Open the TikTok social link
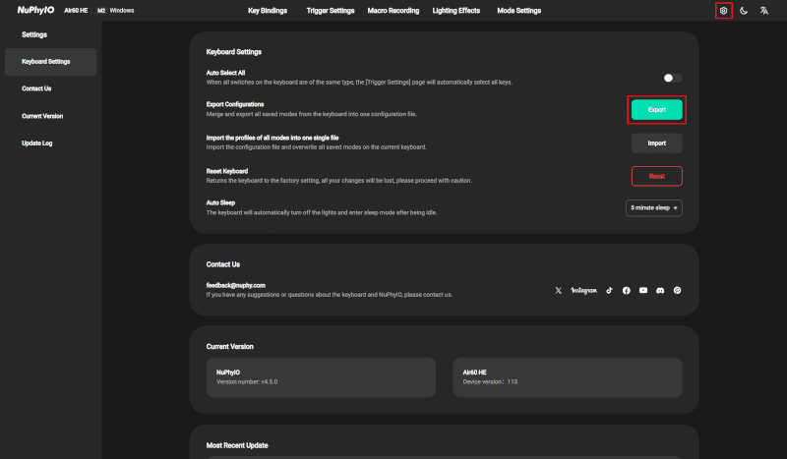The image size is (787, 459). point(609,291)
